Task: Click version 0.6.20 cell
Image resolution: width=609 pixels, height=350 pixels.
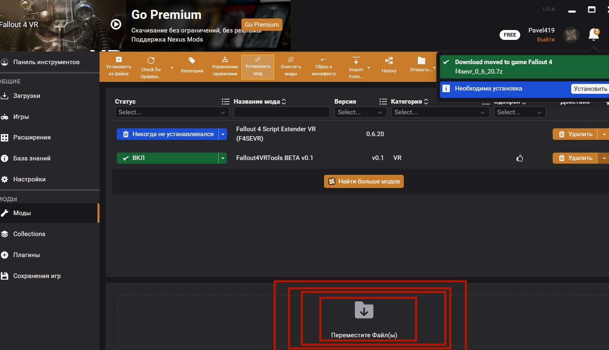Action: pyautogui.click(x=375, y=134)
